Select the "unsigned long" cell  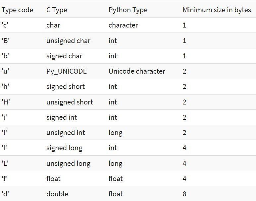point(68,164)
